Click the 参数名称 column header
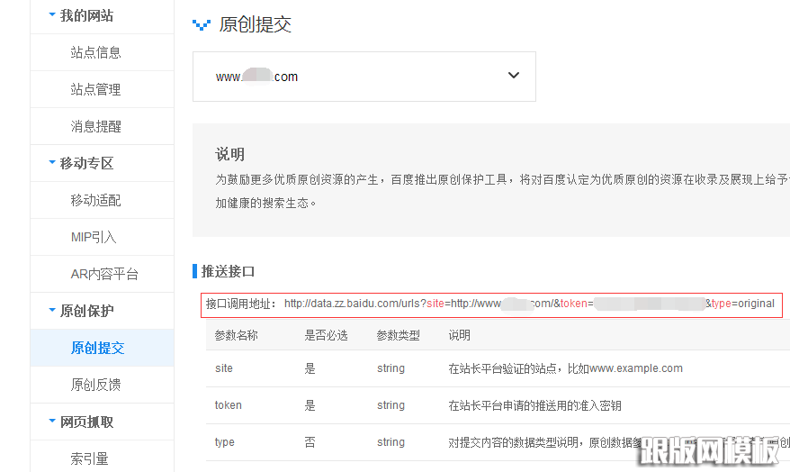Screen dimensions: 790x472 coord(236,335)
